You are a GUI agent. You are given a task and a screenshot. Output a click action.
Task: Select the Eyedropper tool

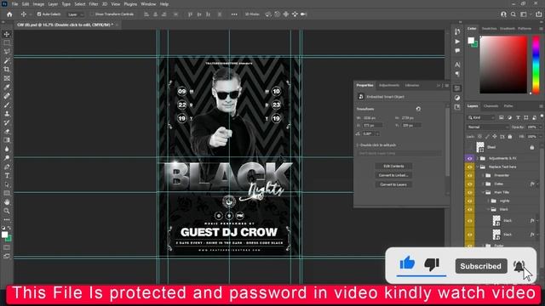coord(7,87)
